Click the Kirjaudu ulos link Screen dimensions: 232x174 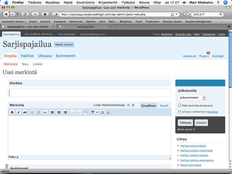[x=183, y=34]
